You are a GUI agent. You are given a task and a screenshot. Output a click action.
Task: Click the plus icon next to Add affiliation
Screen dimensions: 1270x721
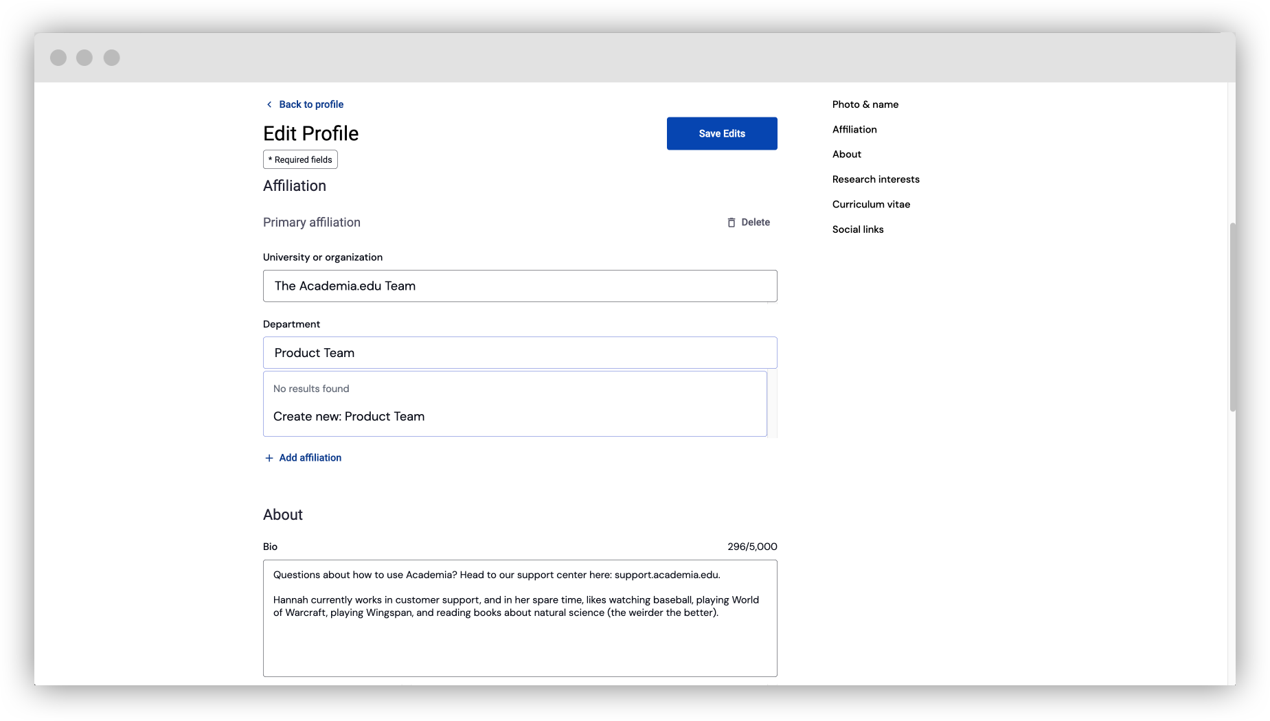coord(268,457)
